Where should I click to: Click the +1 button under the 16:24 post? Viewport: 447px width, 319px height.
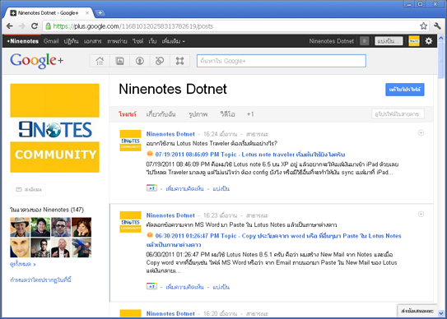[x=151, y=188]
